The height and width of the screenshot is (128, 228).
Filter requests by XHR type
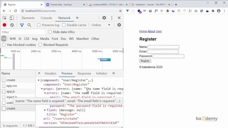(13, 39)
